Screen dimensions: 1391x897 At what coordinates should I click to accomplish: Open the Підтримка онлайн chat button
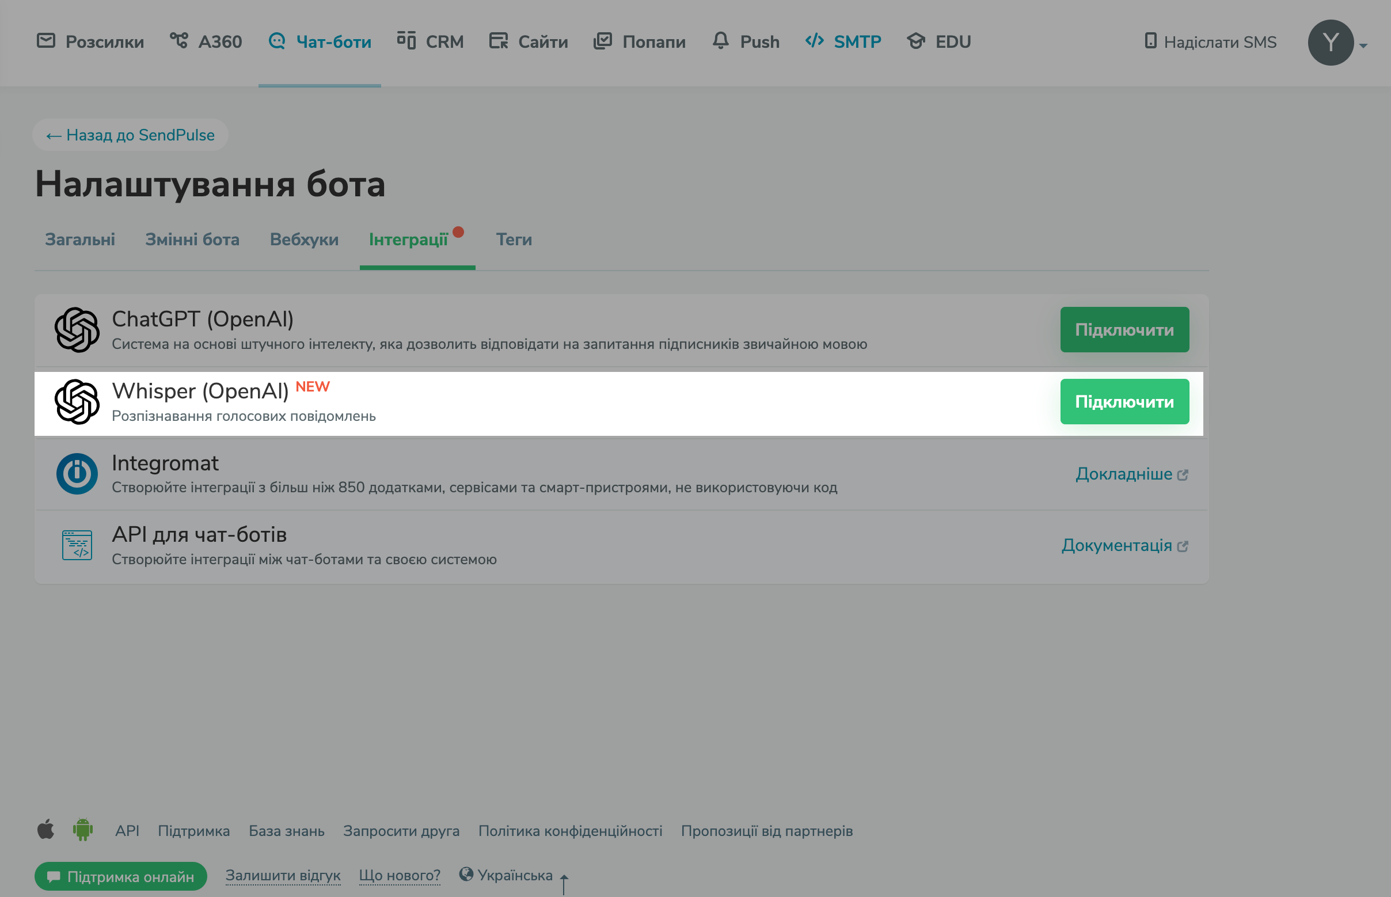click(x=120, y=876)
